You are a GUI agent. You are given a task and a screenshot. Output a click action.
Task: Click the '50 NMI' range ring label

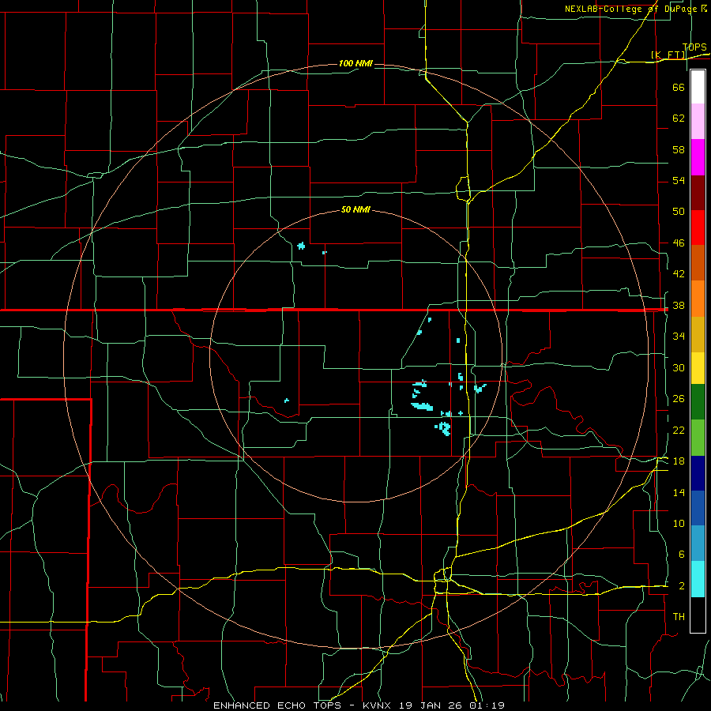(355, 209)
